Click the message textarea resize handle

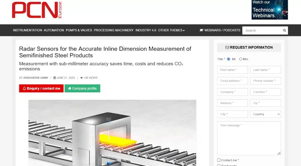click(x=279, y=153)
